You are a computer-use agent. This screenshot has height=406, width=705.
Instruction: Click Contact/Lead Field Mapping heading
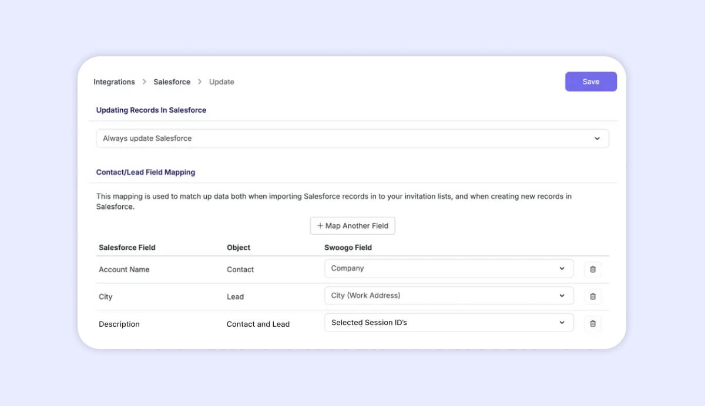coord(146,172)
